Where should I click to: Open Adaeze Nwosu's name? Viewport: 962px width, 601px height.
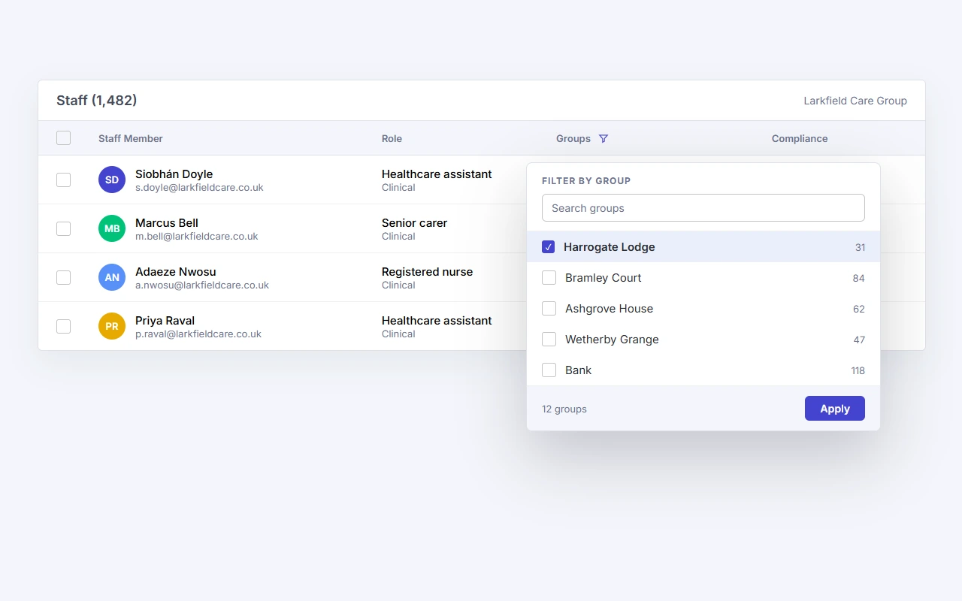(x=176, y=271)
